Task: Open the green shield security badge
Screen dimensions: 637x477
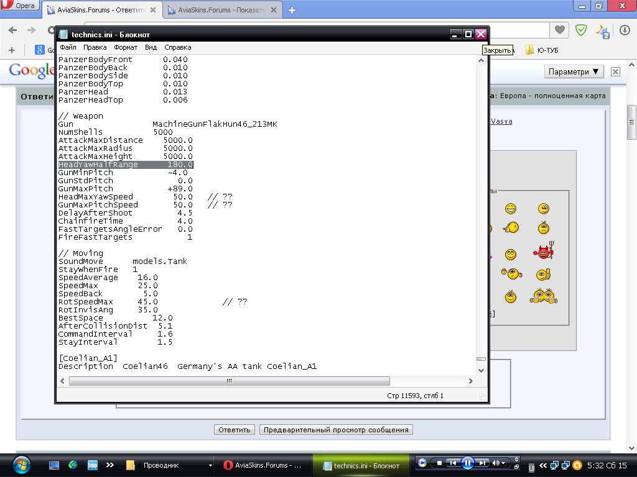Action: coord(581,30)
